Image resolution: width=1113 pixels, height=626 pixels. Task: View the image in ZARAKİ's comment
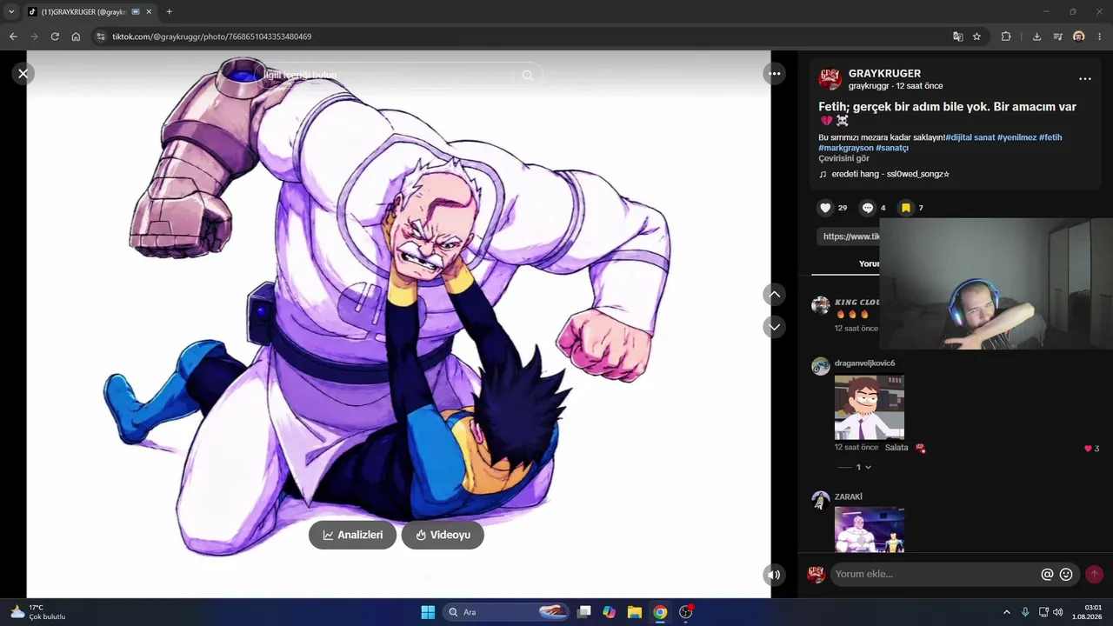click(870, 529)
